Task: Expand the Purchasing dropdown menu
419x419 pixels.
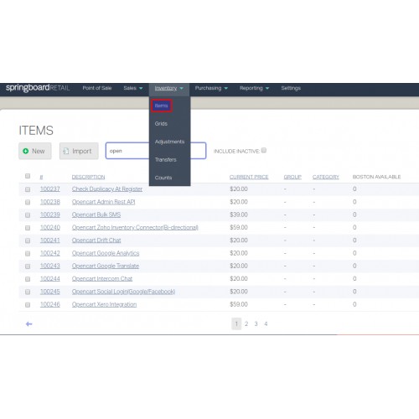Action: coord(211,88)
